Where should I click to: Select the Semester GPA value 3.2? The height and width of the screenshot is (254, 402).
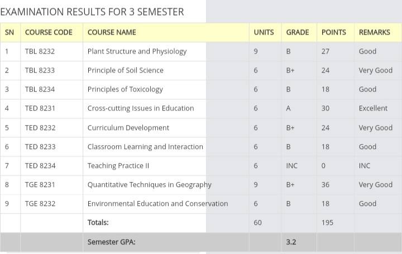(291, 242)
